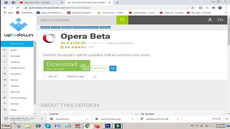Click taskbar clock showing 12:44 AM

(220, 126)
